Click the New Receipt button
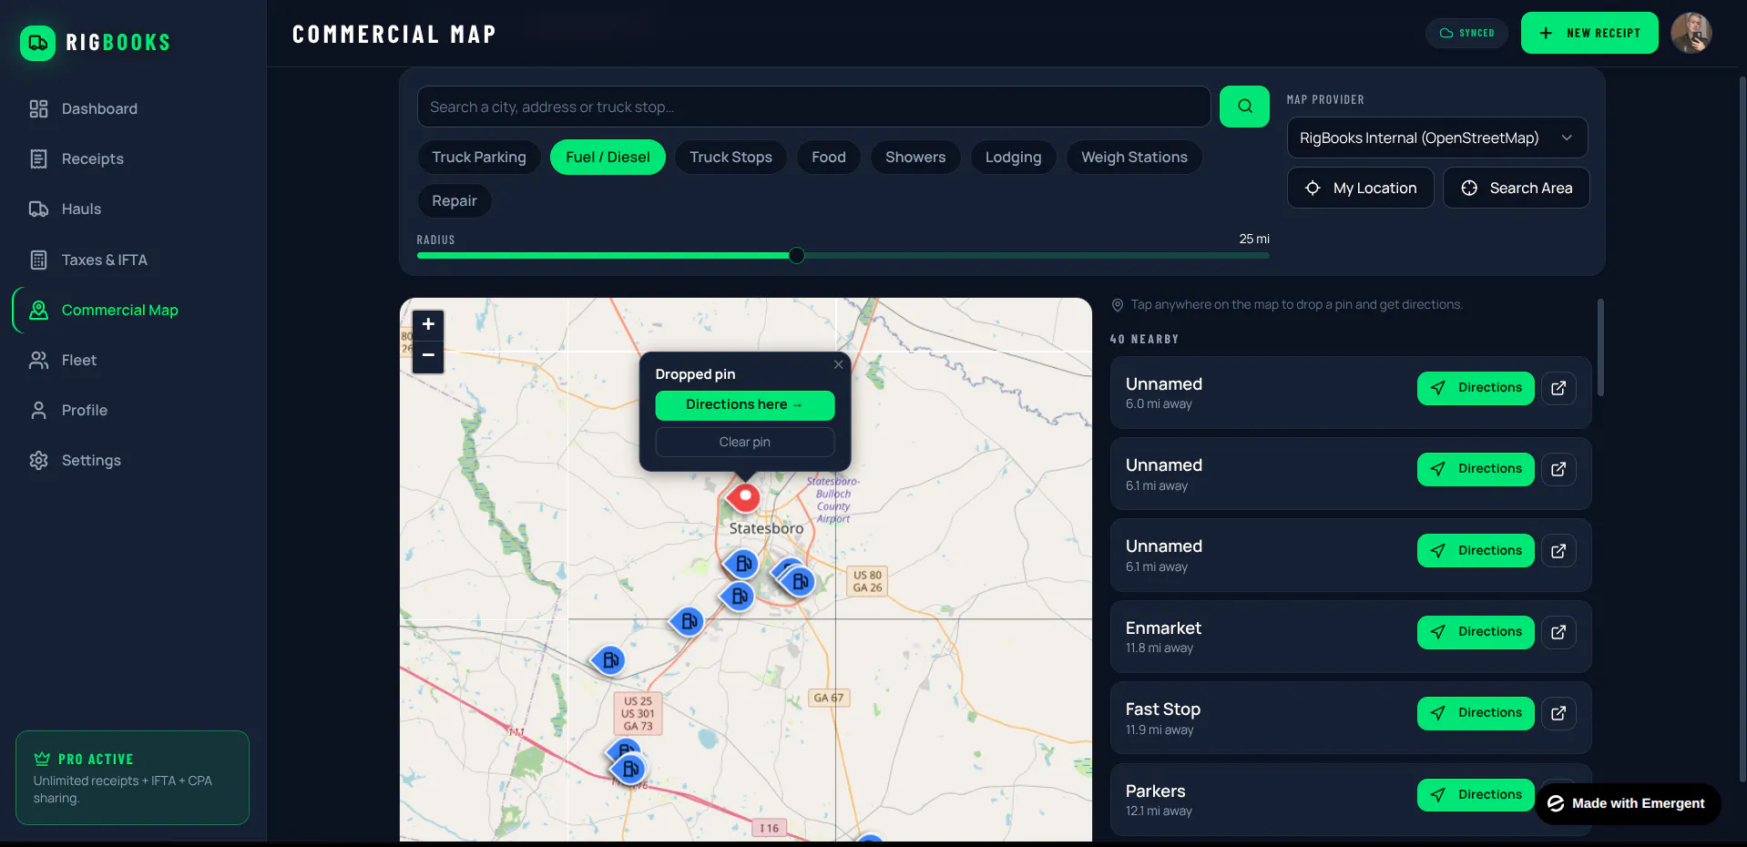This screenshot has width=1747, height=847. (x=1589, y=33)
